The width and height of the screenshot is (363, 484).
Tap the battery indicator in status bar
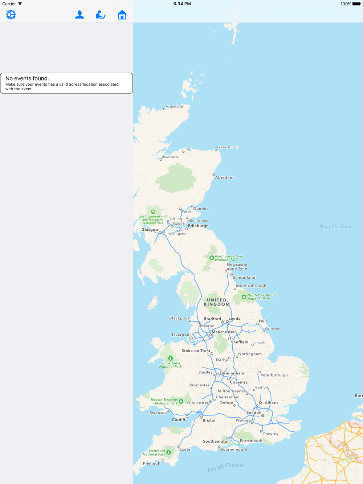click(x=356, y=4)
